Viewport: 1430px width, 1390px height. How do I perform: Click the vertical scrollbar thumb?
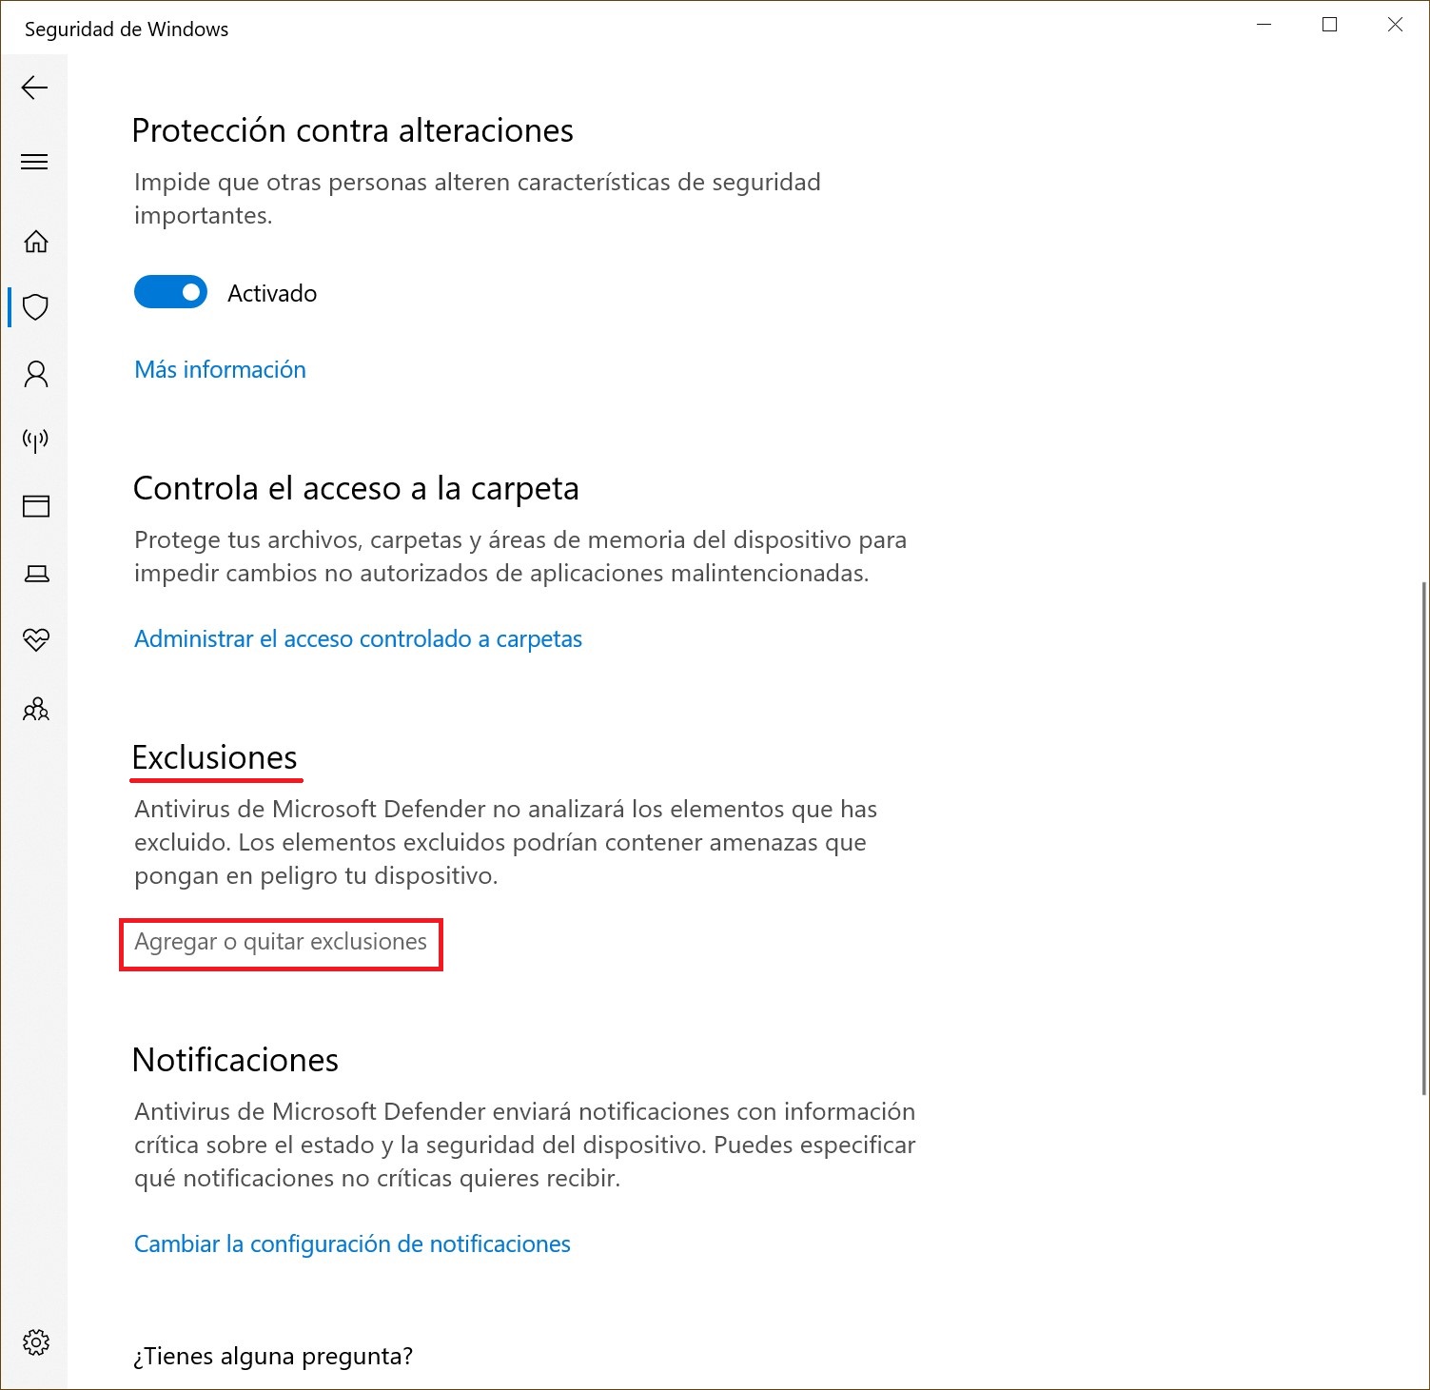pos(1424,837)
